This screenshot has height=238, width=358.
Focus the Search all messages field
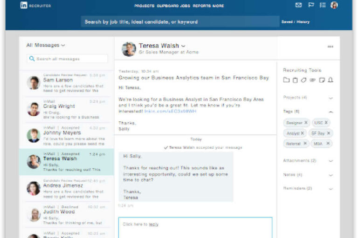click(67, 59)
